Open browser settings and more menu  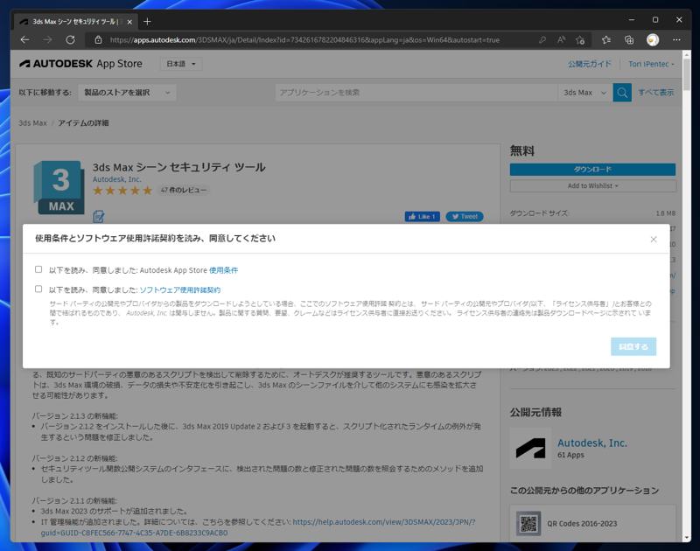[676, 40]
